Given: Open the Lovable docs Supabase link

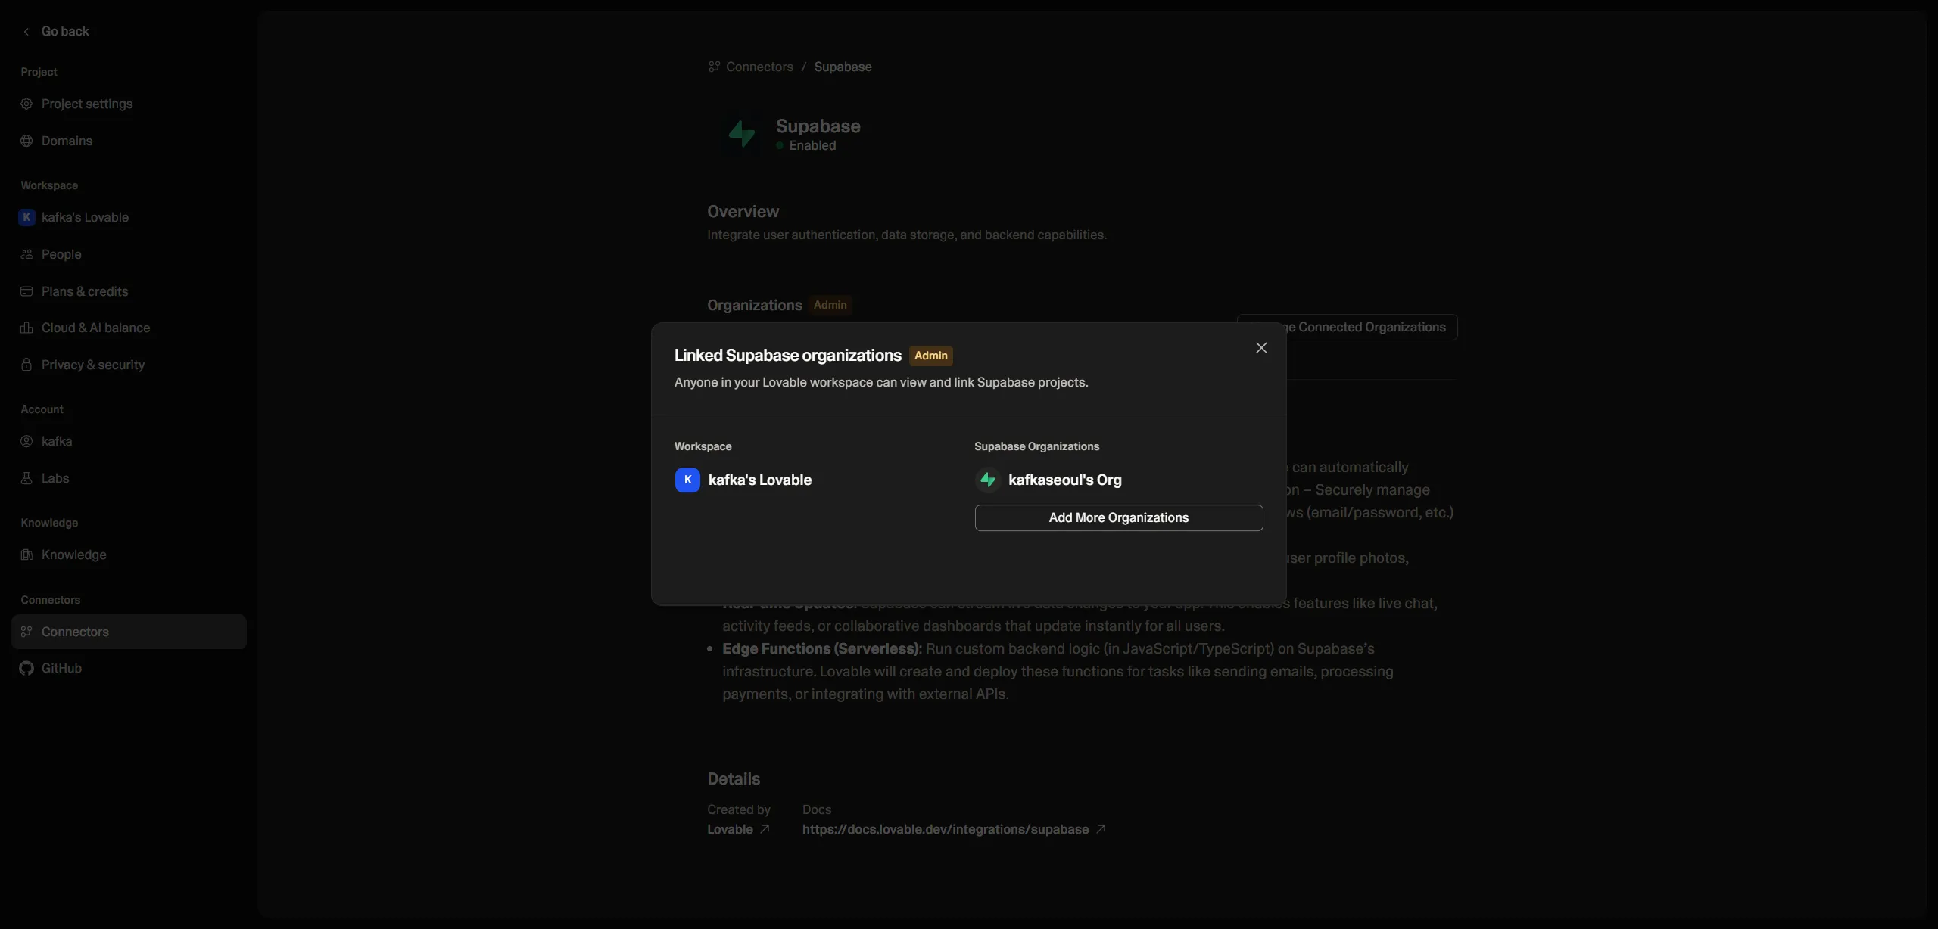Looking at the screenshot, I should (943, 829).
